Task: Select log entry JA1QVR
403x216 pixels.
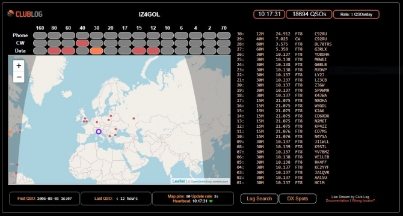Action: [283, 172]
